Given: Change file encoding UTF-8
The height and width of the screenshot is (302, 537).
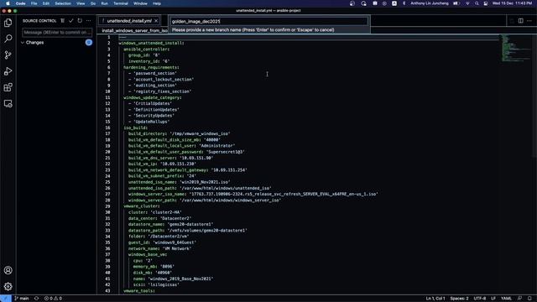Looking at the screenshot, I should coord(480,299).
